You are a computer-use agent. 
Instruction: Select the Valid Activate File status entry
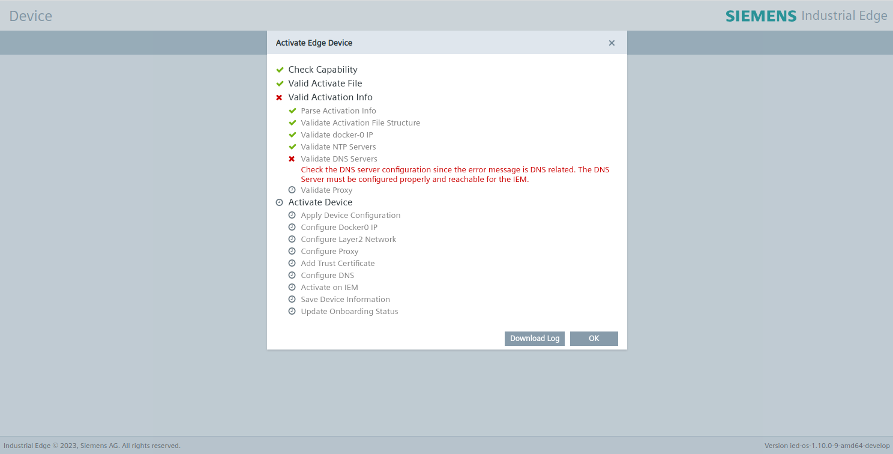pos(325,83)
